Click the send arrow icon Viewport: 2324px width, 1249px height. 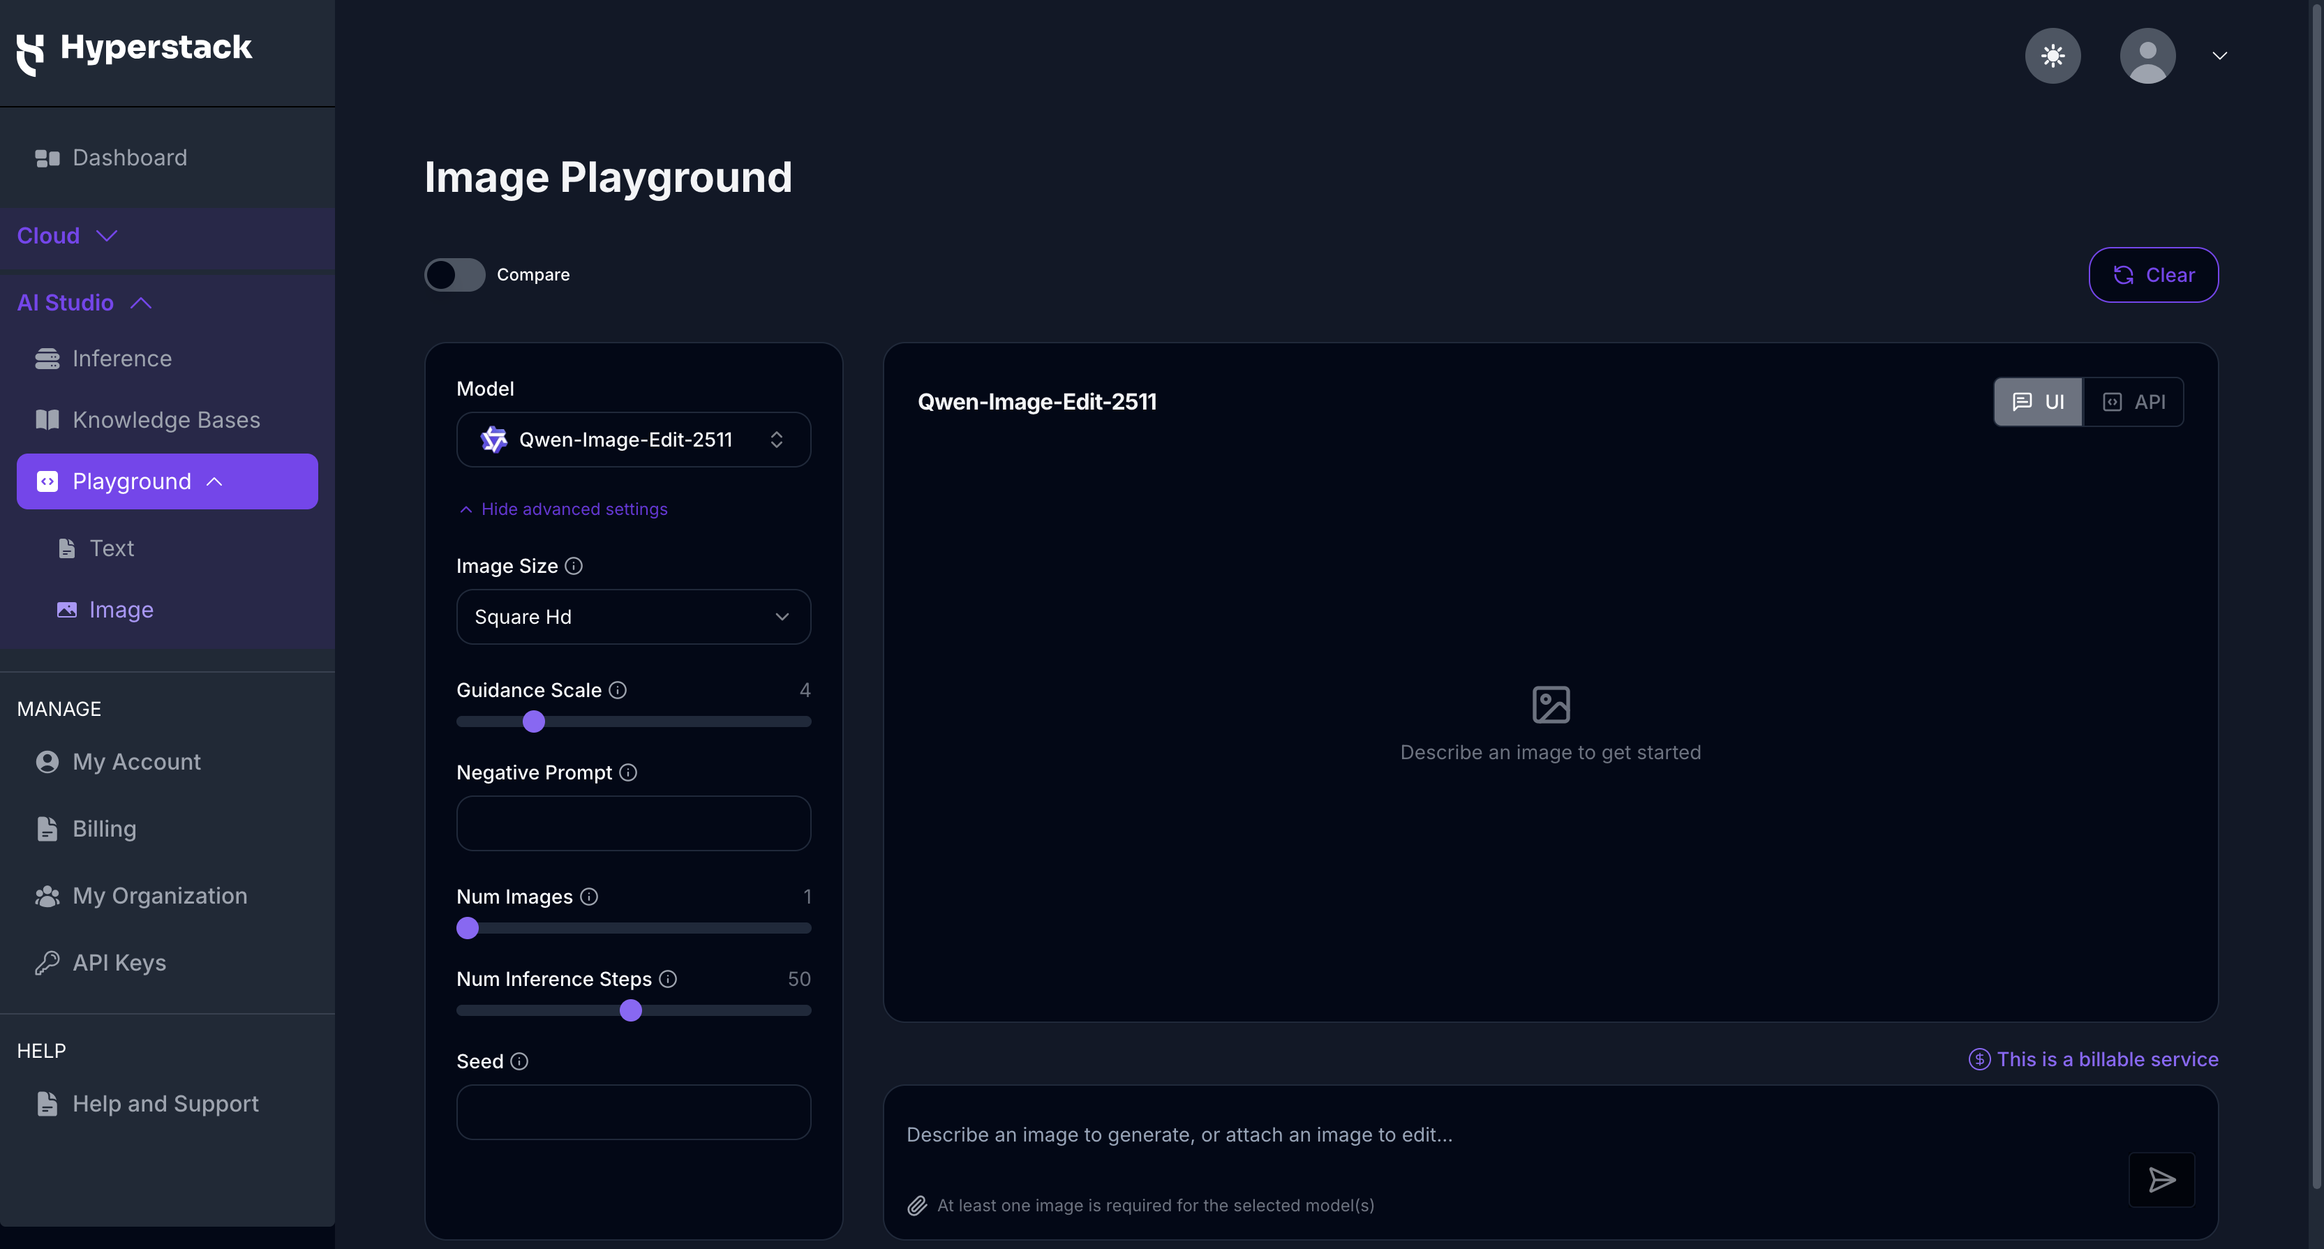pyautogui.click(x=2161, y=1179)
